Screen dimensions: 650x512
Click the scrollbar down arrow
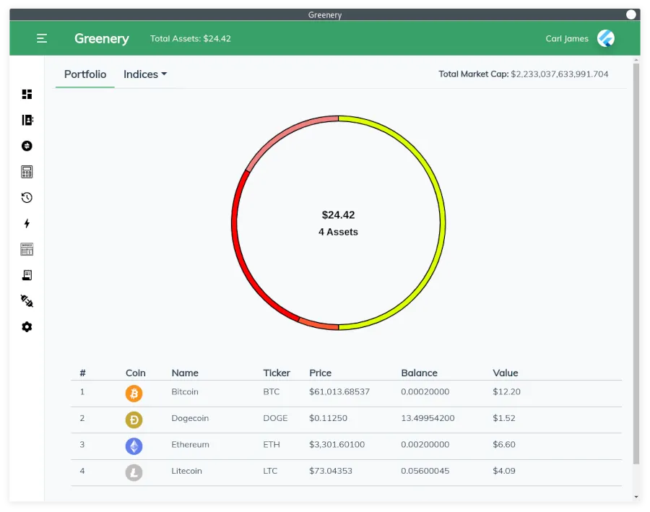(x=636, y=497)
